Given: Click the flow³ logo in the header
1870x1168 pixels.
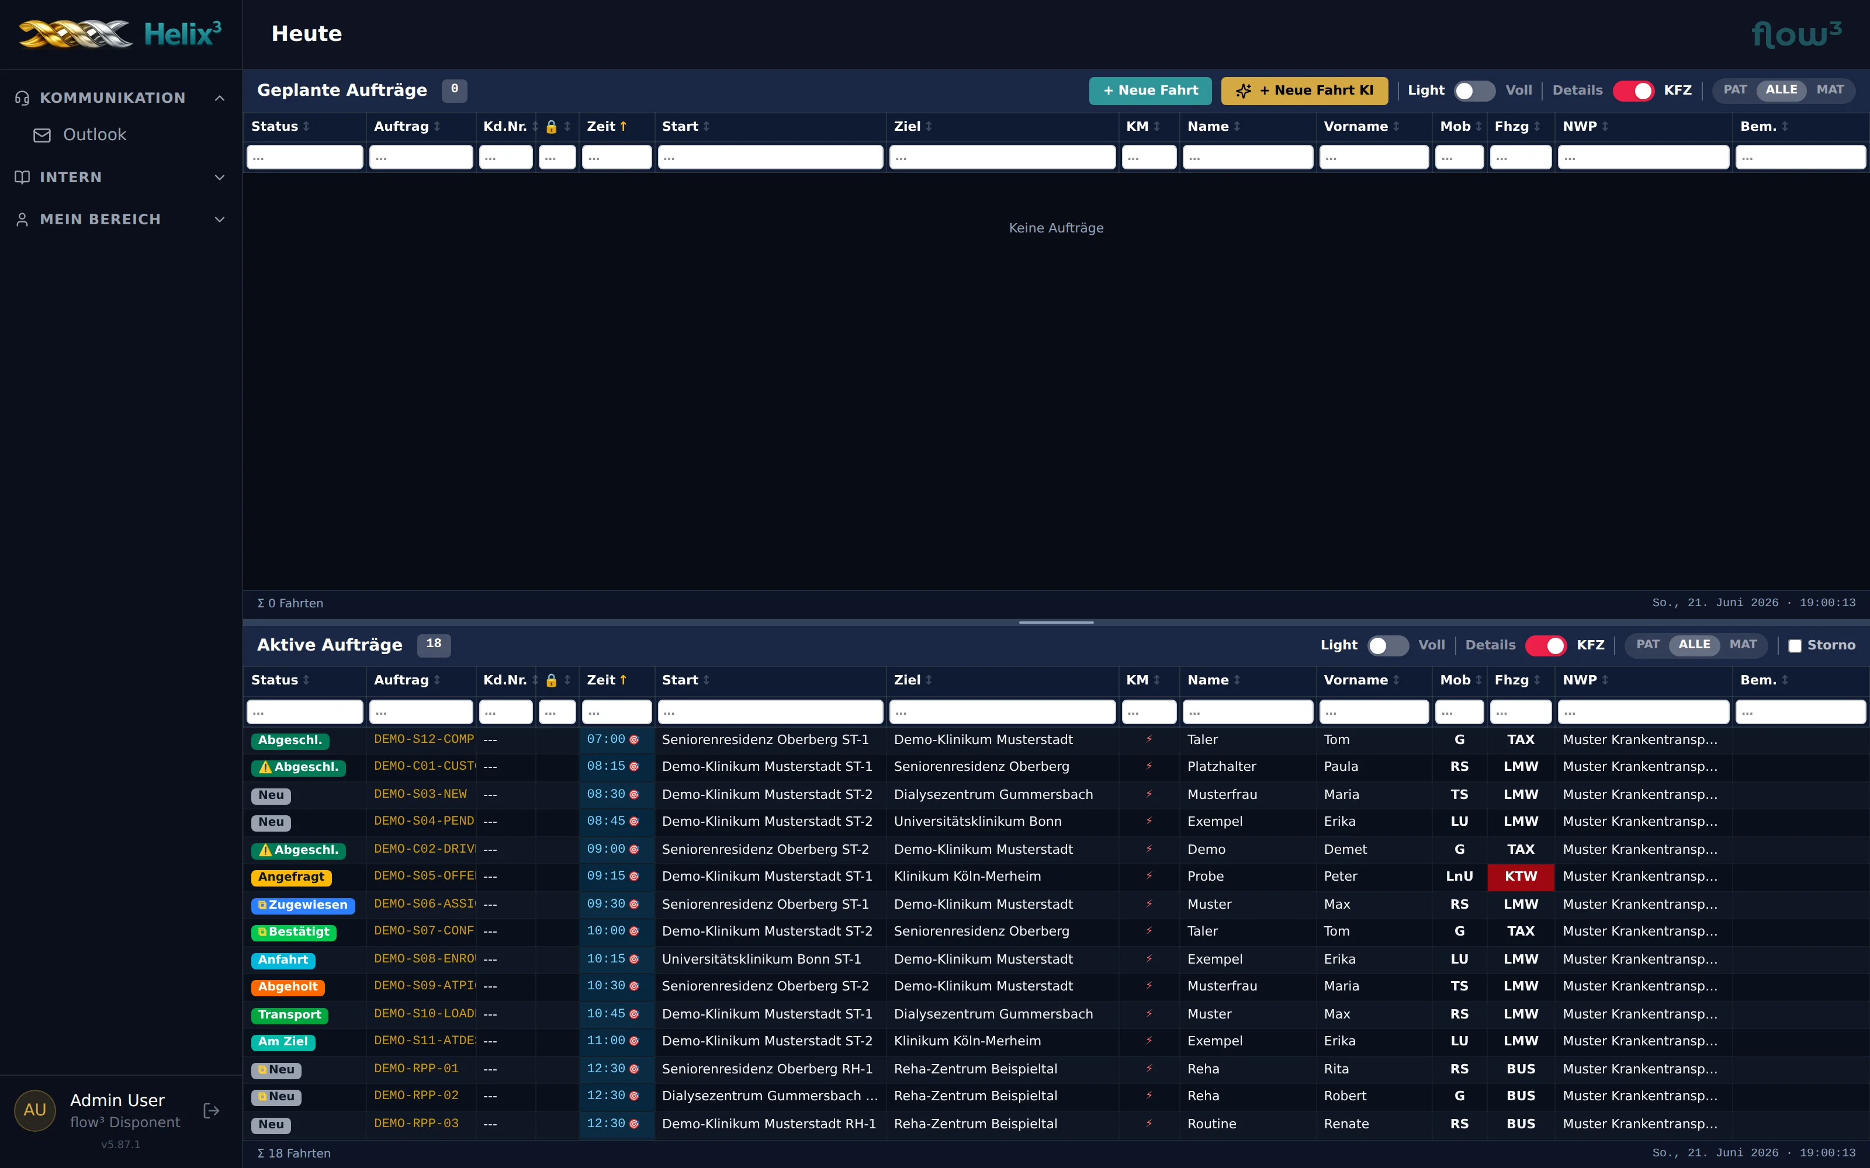Looking at the screenshot, I should [x=1796, y=34].
